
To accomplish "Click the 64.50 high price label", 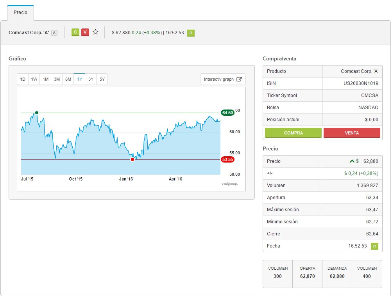I will [x=227, y=113].
